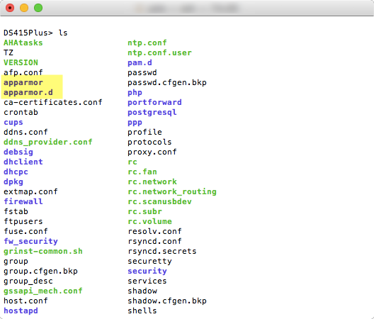Click the 'dpkg' directory name

coord(13,181)
